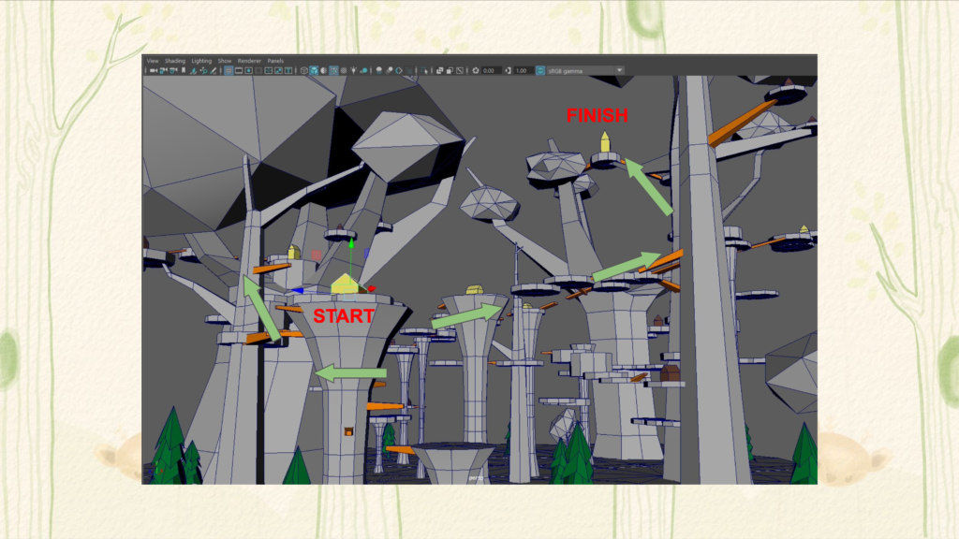The image size is (959, 539).
Task: Open Camera Attributes from the panel toolbar
Action: click(173, 71)
